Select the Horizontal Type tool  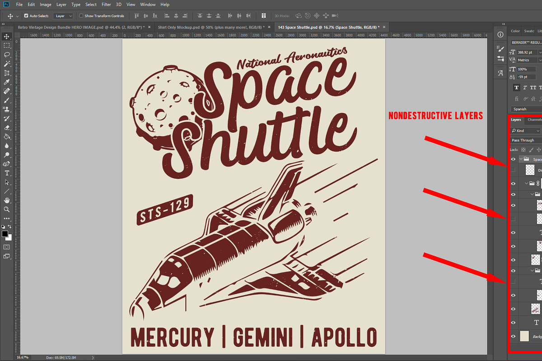7,173
